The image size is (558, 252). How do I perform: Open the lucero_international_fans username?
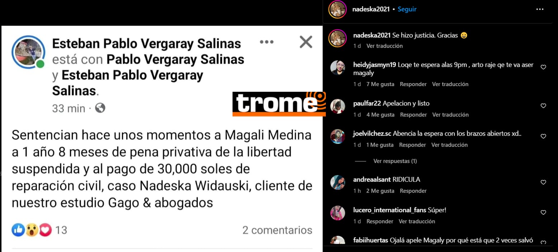coord(390,210)
